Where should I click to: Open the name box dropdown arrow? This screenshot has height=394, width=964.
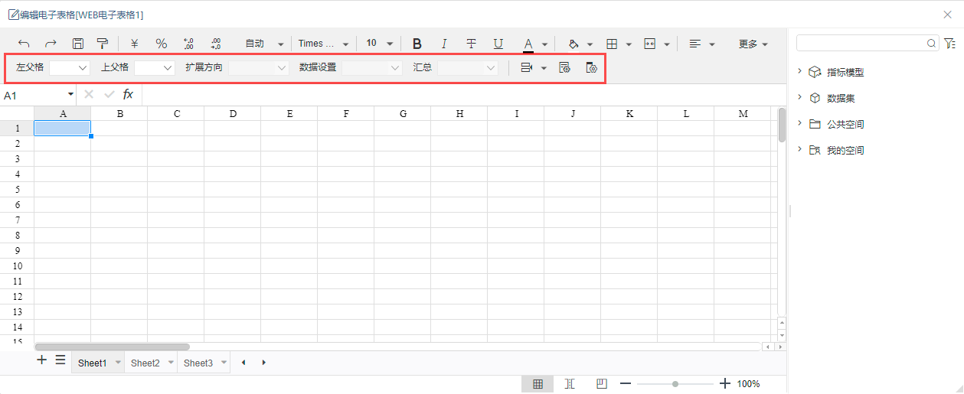(70, 95)
